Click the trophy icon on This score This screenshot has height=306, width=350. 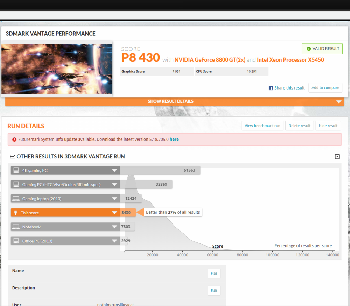pos(16,213)
